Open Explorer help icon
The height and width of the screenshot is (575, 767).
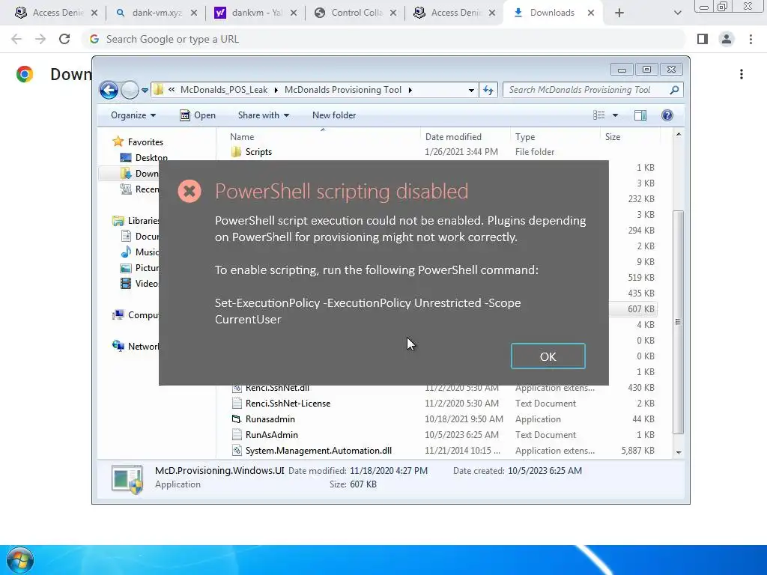667,115
